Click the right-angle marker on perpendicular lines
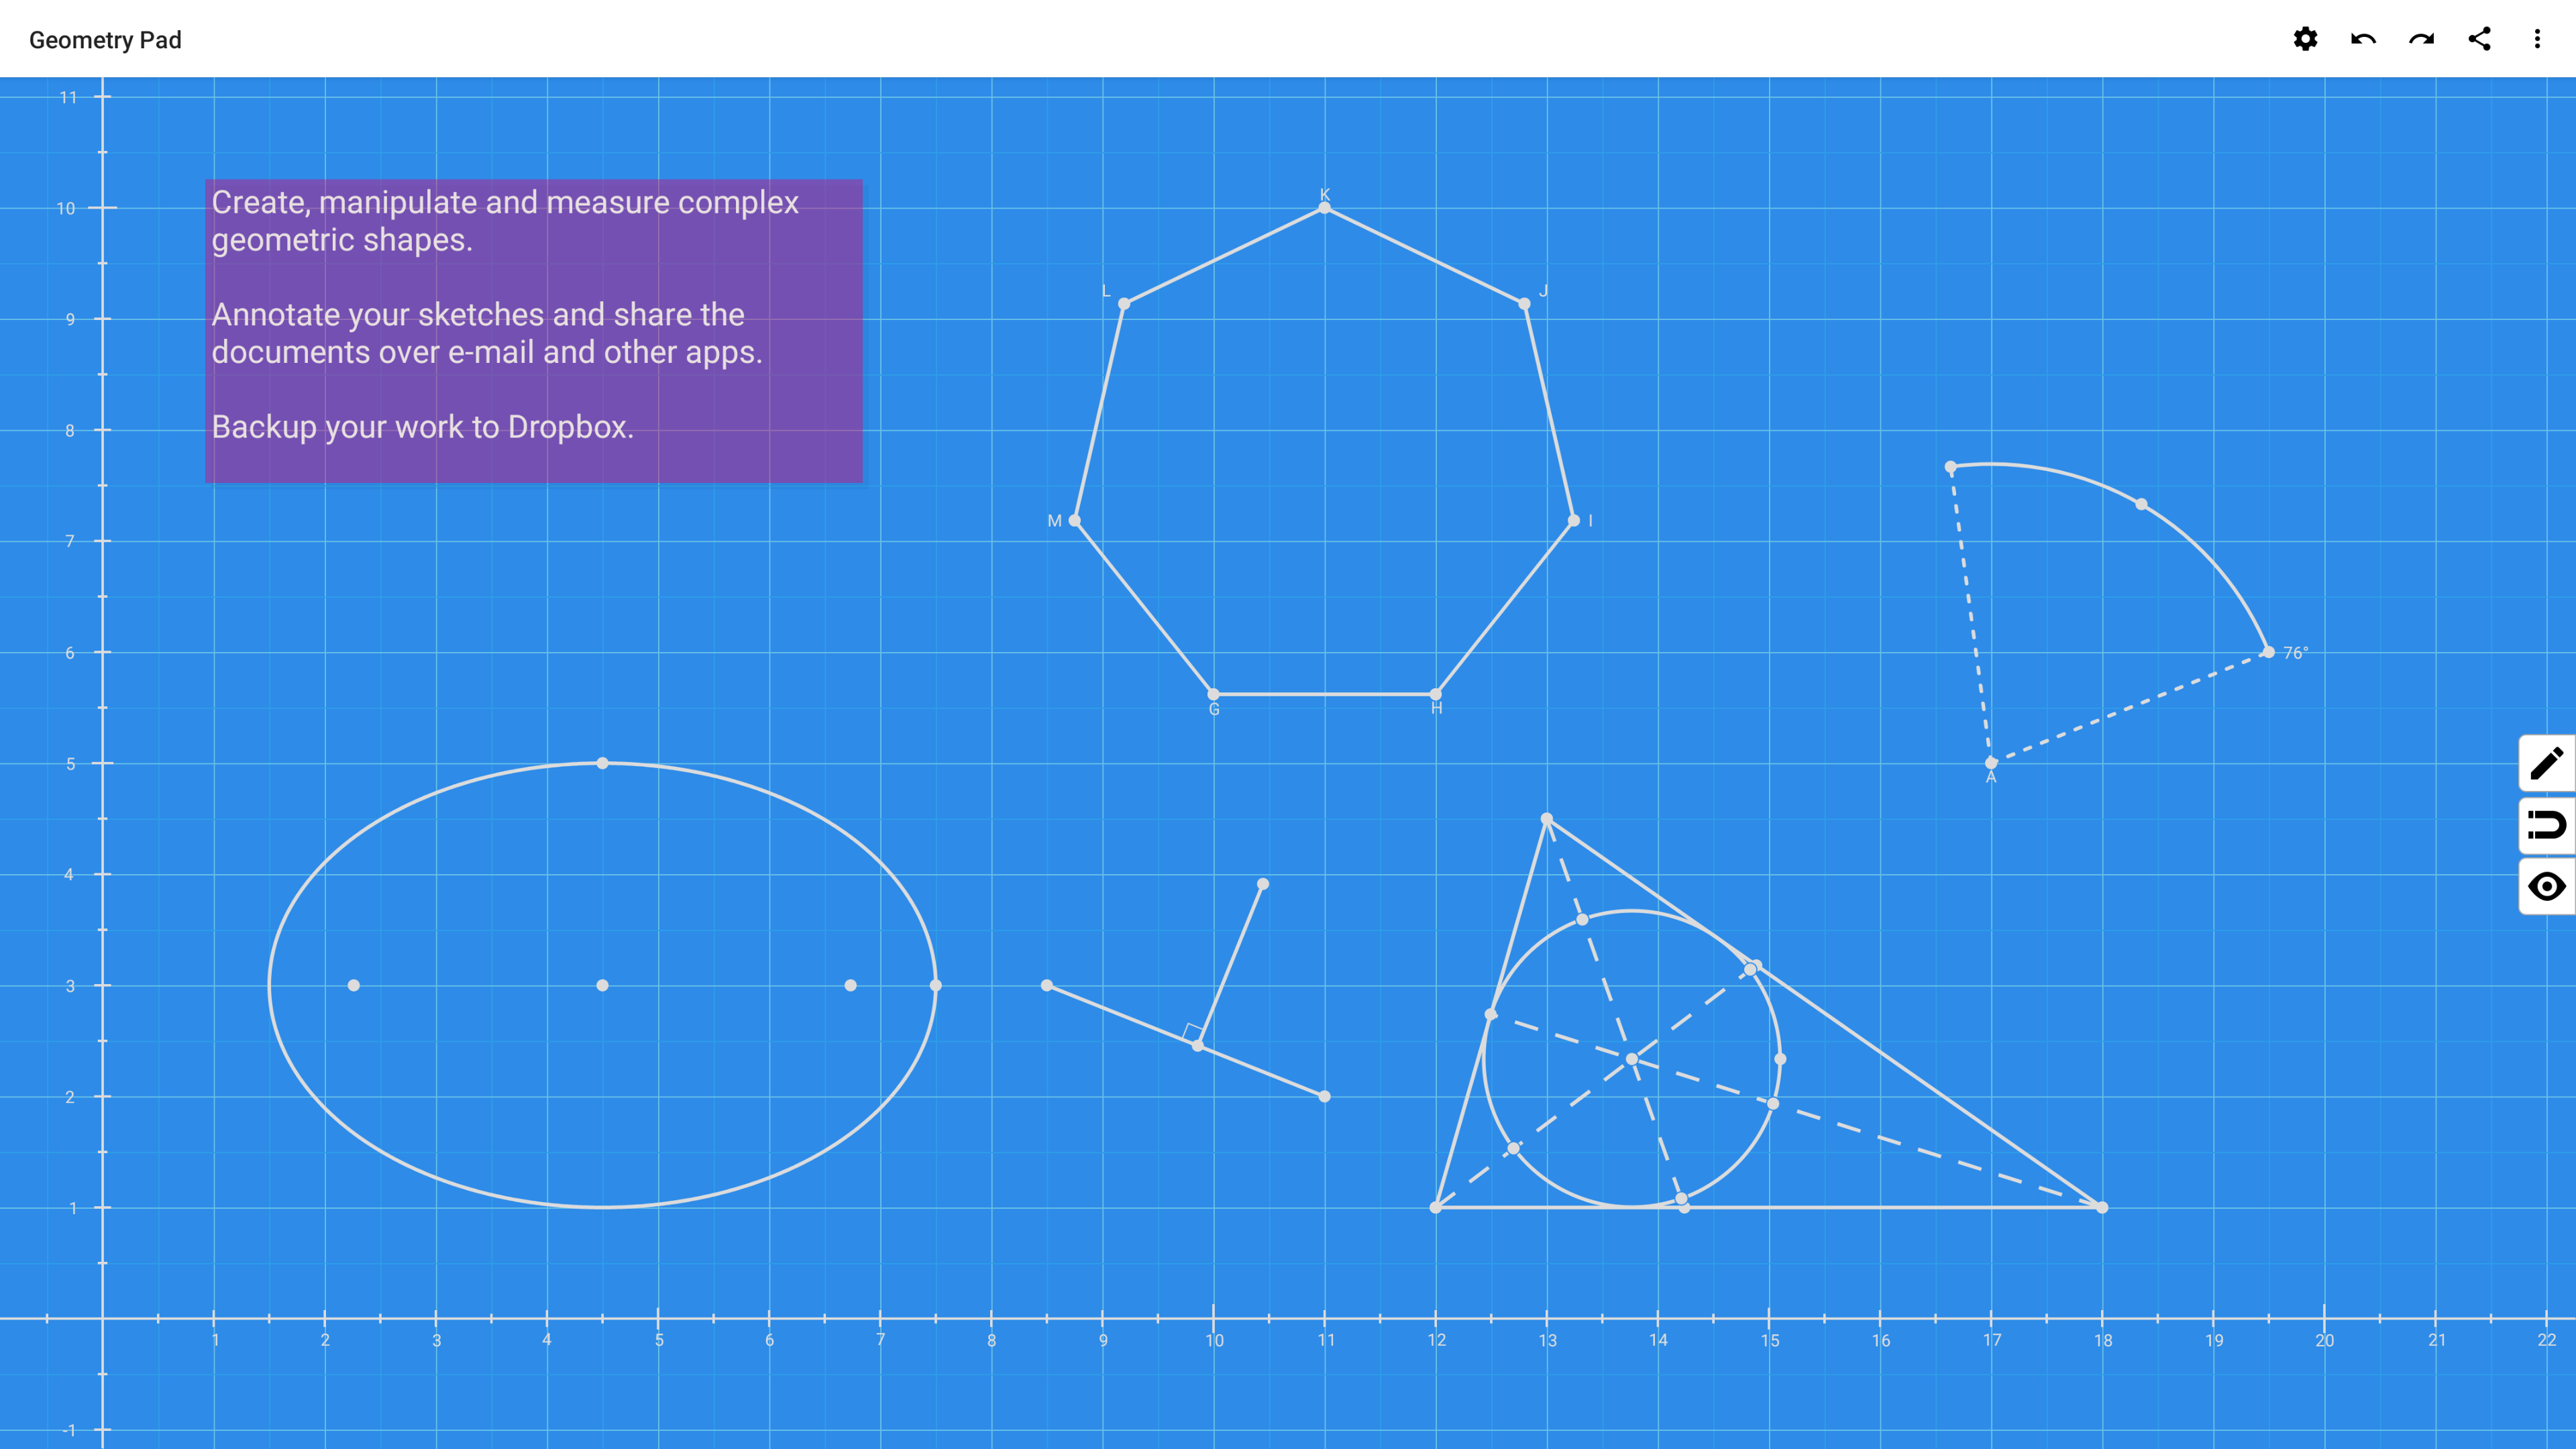The height and width of the screenshot is (1449, 2576). [x=1192, y=1032]
